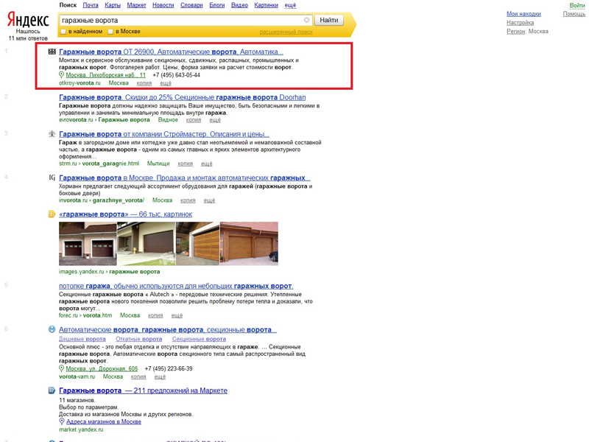
Task: Open '«гаражные ворота» — 66 тыс. картинок' link
Action: tap(125, 214)
